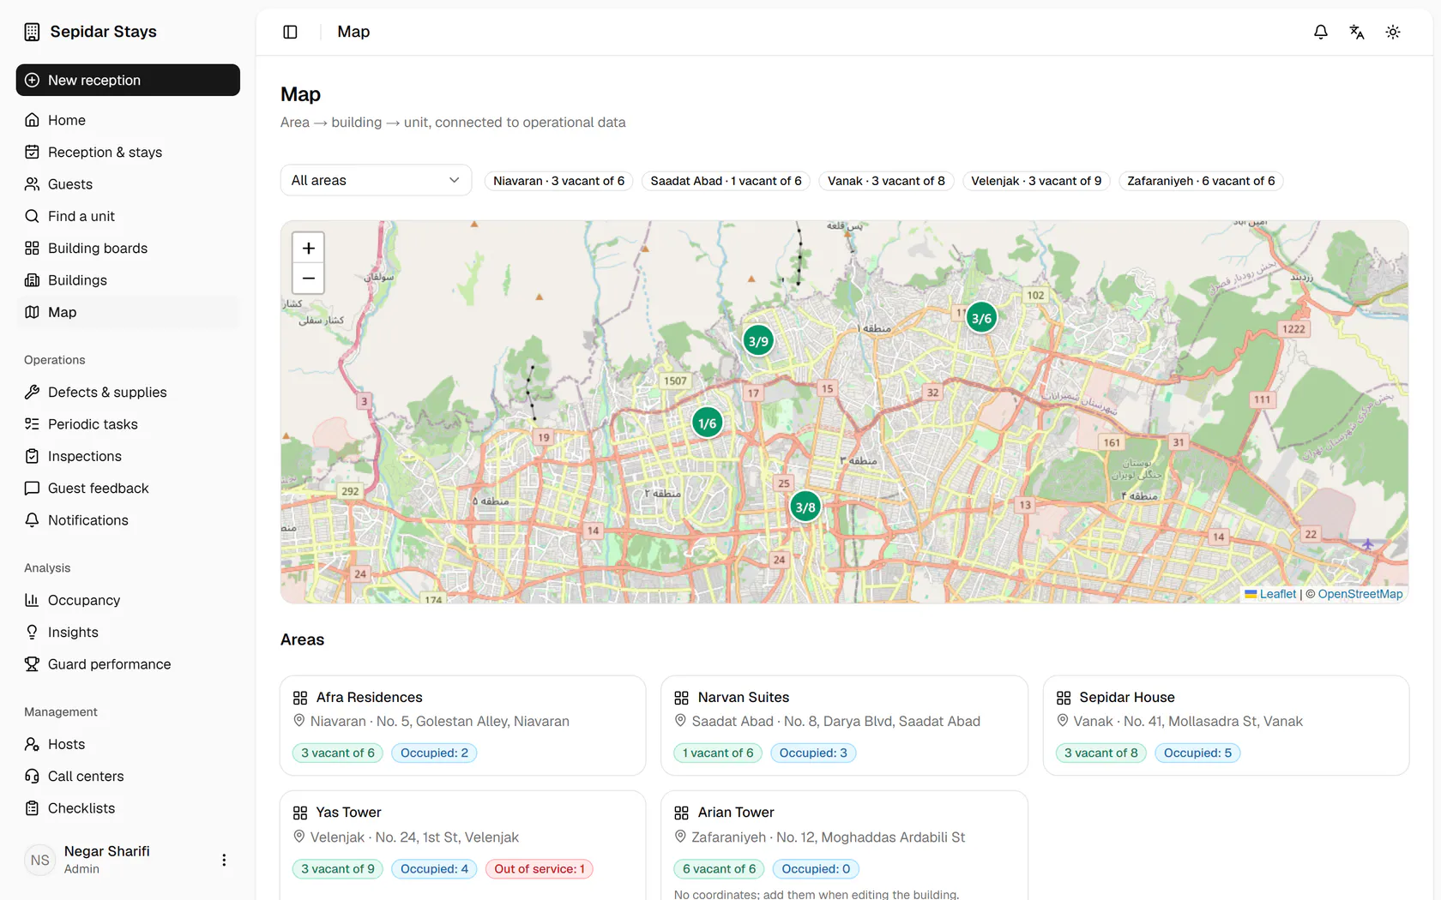Open the notifications bell in header
This screenshot has height=900, width=1441.
point(1321,32)
